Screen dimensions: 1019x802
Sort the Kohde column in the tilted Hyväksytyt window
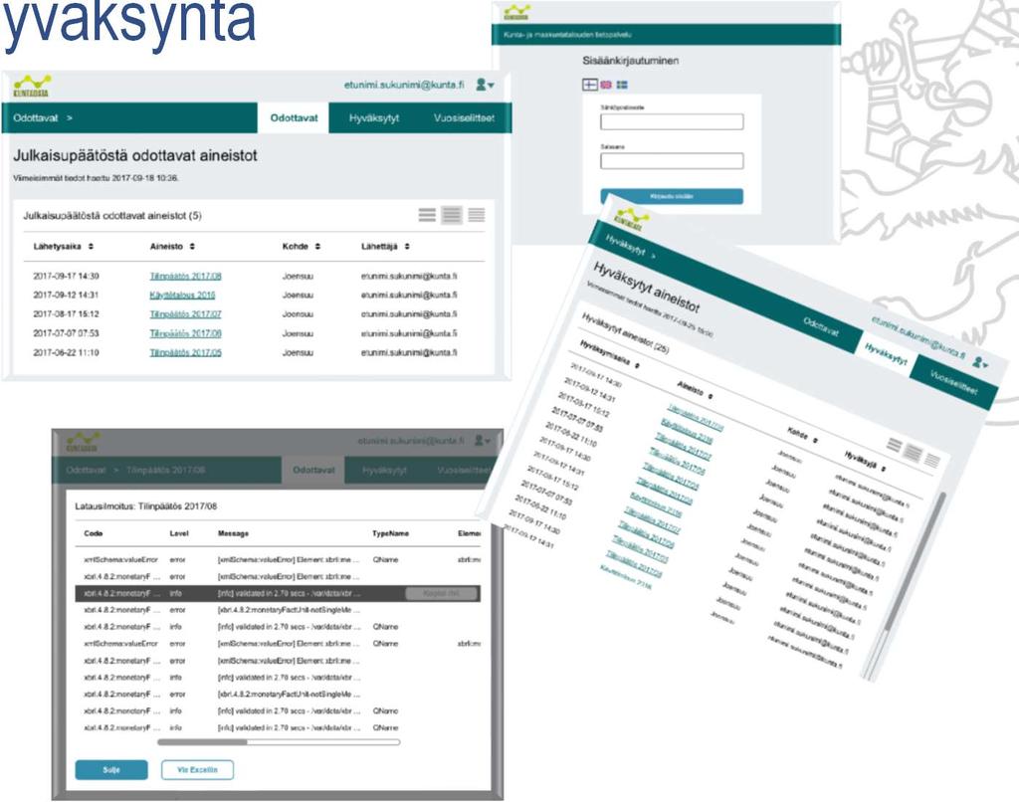816,441
